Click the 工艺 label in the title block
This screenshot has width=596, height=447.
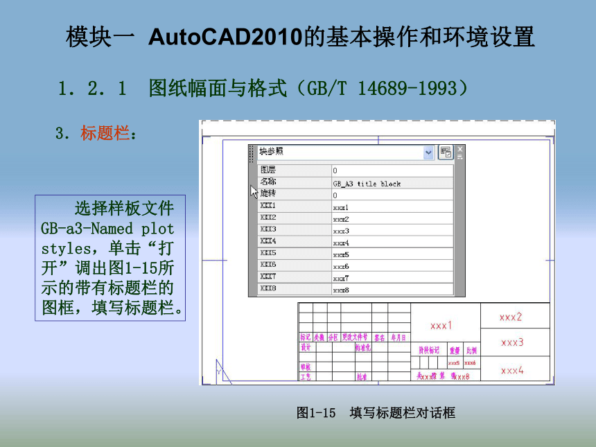[306, 377]
